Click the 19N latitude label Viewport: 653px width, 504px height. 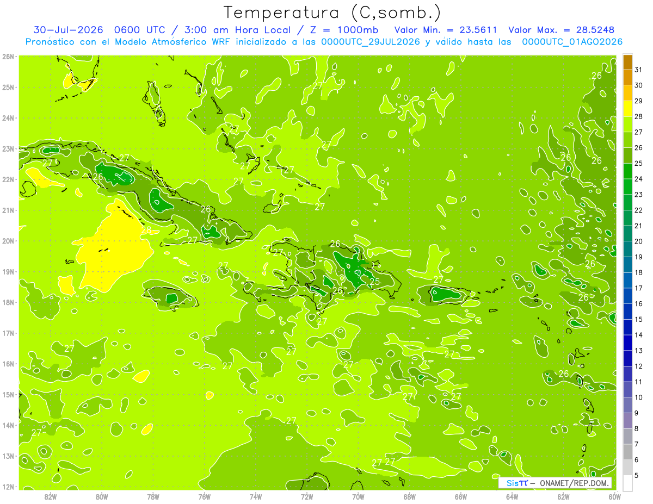(x=8, y=272)
